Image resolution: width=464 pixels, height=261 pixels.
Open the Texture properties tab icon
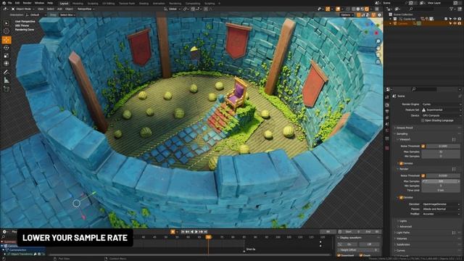[387, 148]
